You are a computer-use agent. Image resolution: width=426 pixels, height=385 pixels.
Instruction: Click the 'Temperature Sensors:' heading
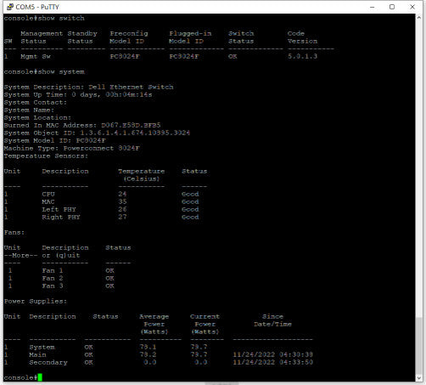pos(46,156)
